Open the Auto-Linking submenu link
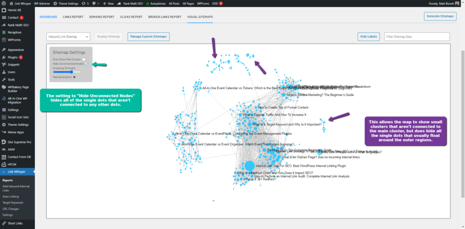This screenshot has height=229, width=465. click(11, 196)
